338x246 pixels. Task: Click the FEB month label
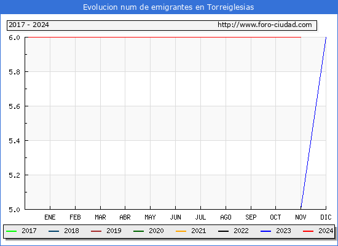coord(75,217)
